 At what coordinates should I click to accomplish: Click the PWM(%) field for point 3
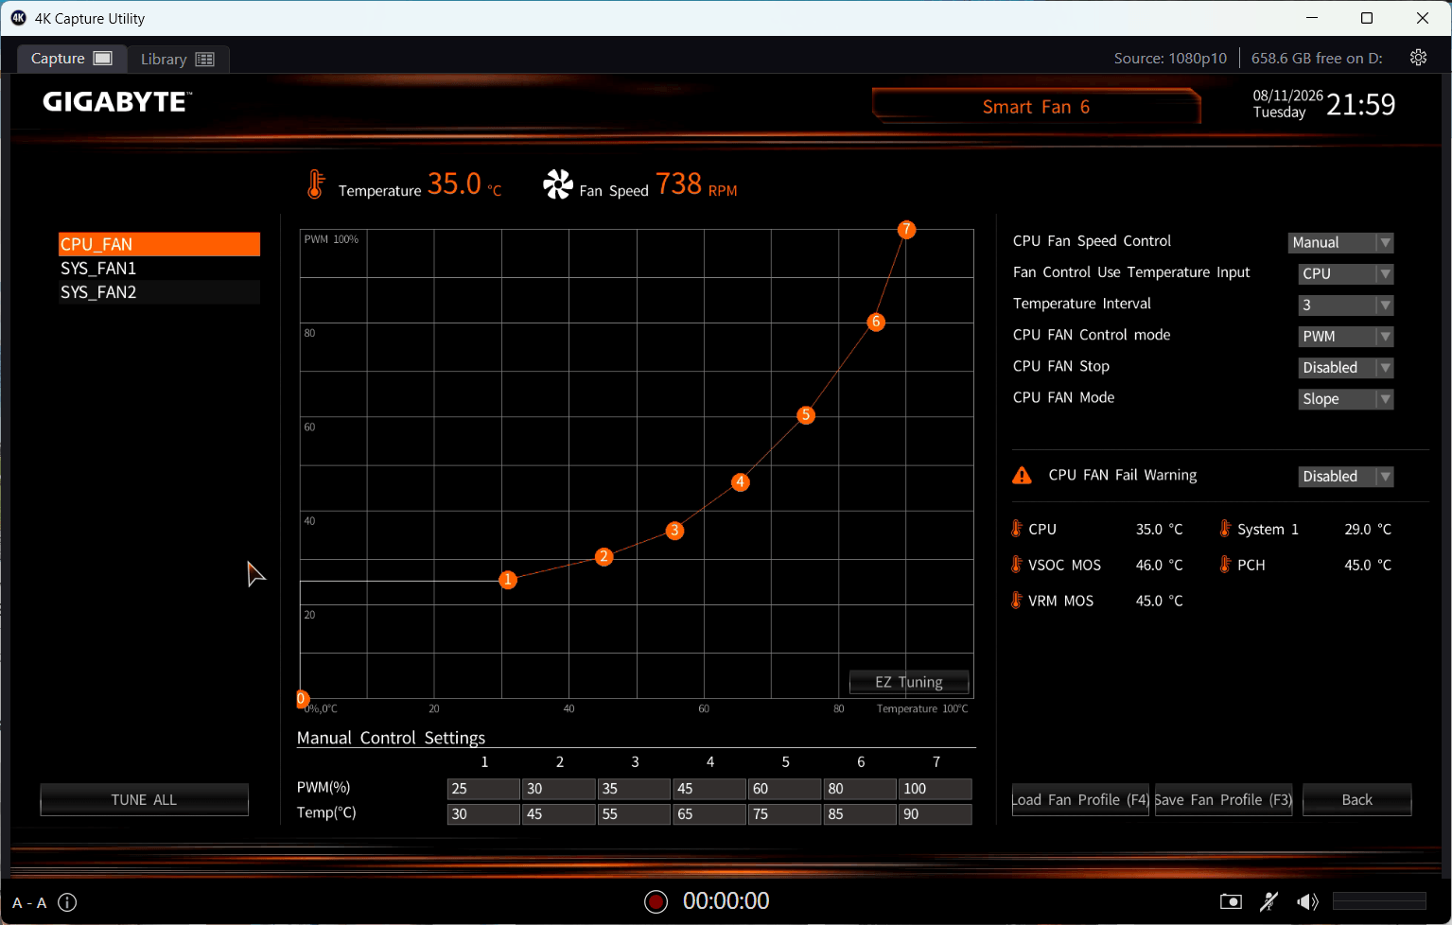coord(634,789)
